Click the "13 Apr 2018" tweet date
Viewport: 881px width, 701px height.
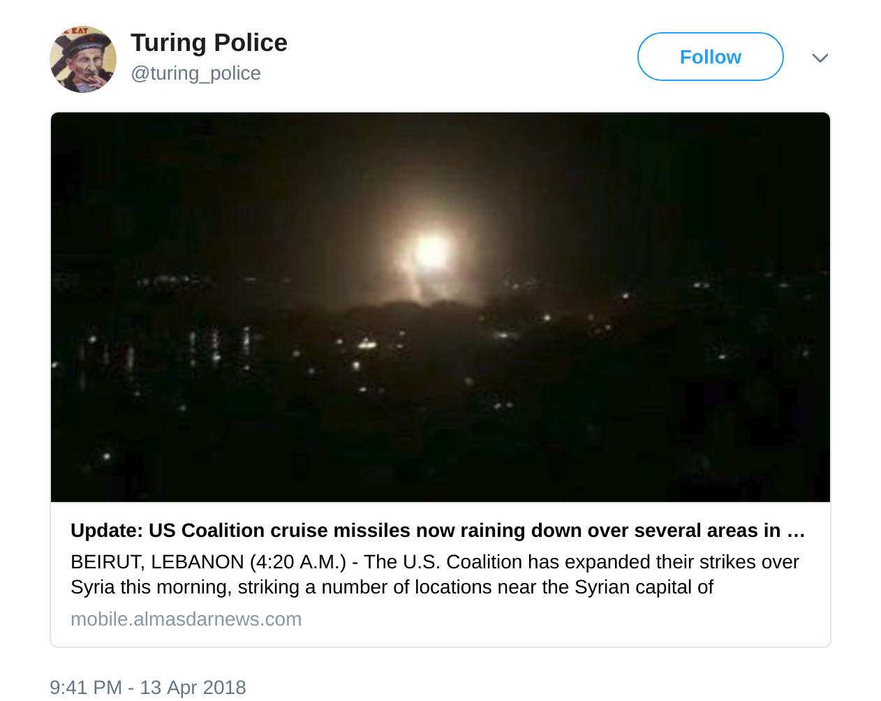[193, 688]
